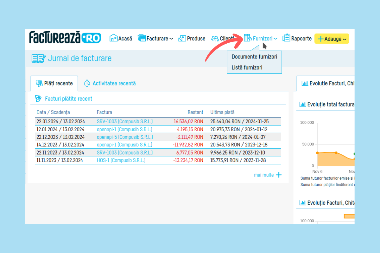The height and width of the screenshot is (253, 380).
Task: Click the Rapoarte clipboard icon
Action: coord(286,38)
